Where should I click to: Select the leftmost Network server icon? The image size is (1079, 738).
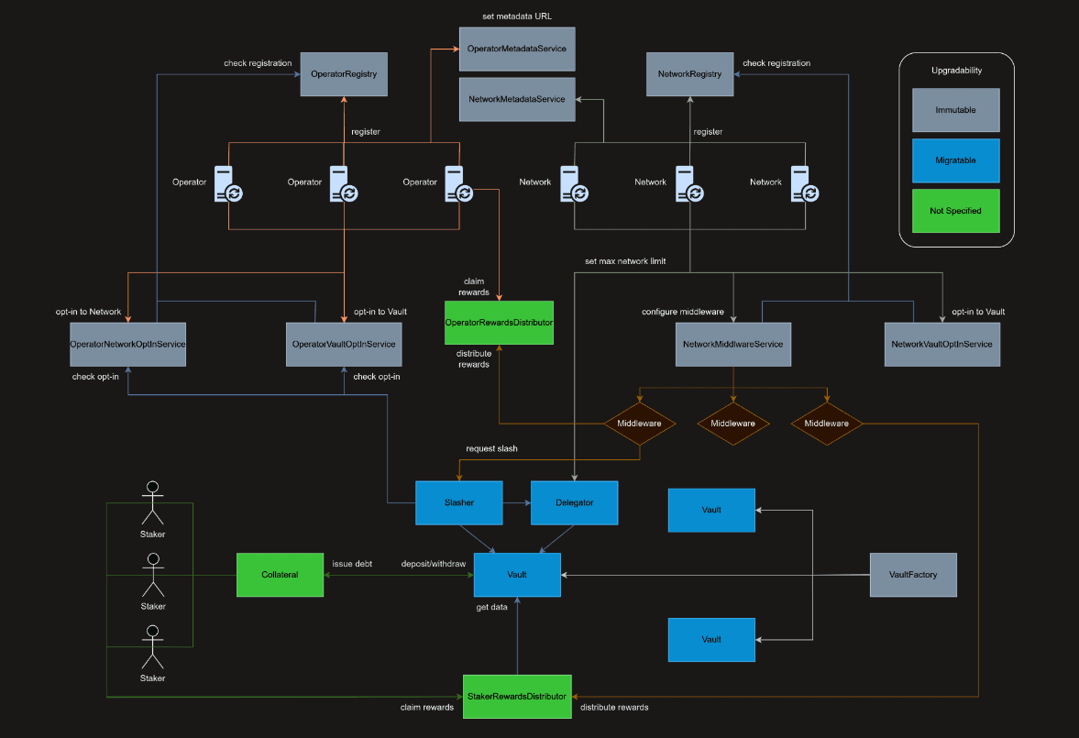(574, 183)
